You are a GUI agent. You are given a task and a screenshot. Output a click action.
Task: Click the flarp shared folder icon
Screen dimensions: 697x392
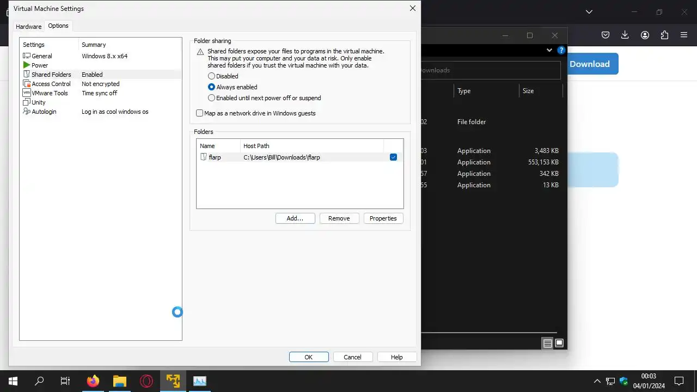[x=204, y=157]
